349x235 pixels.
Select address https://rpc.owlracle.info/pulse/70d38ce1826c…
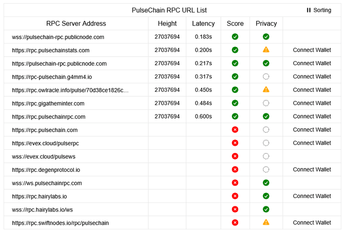[x=70, y=90]
